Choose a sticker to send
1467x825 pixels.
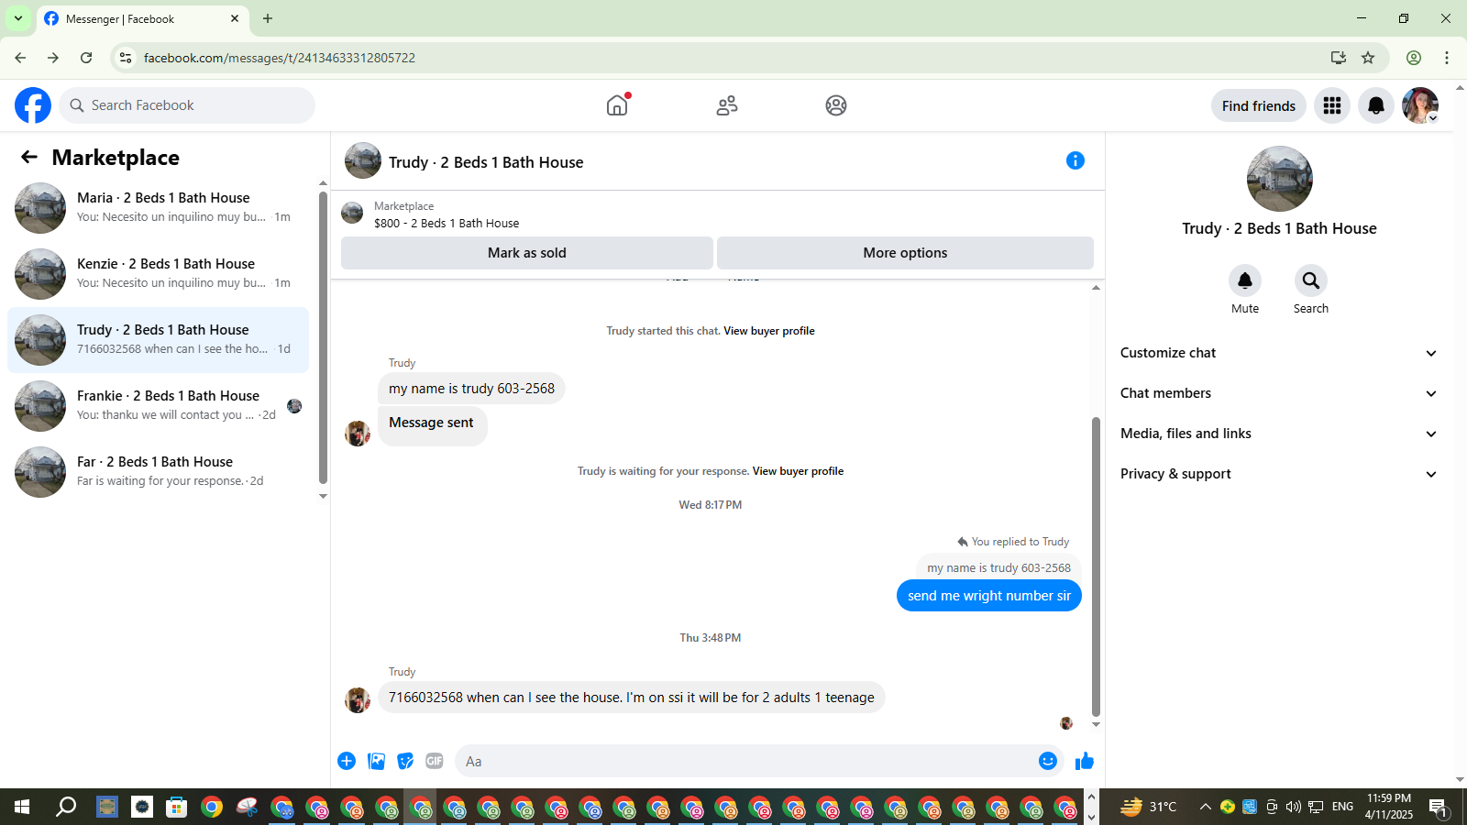pyautogui.click(x=405, y=761)
